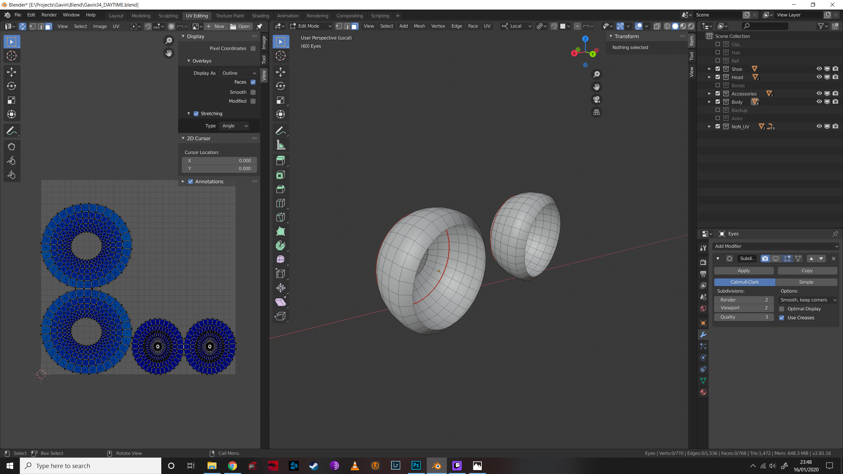Open the Display As dropdown

239,73
